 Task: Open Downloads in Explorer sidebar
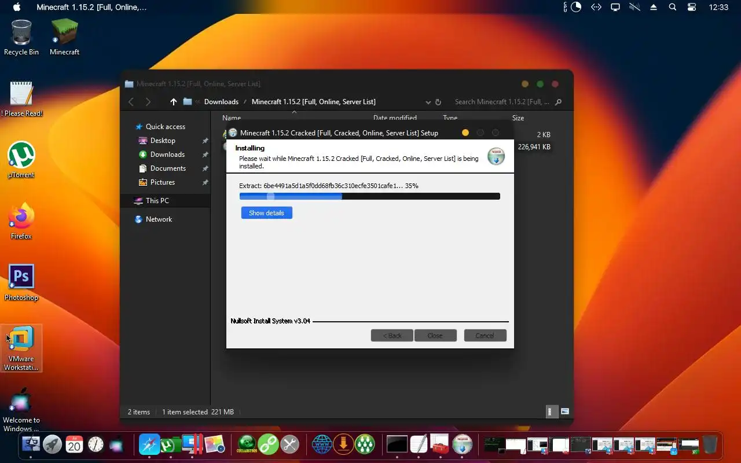(x=167, y=155)
